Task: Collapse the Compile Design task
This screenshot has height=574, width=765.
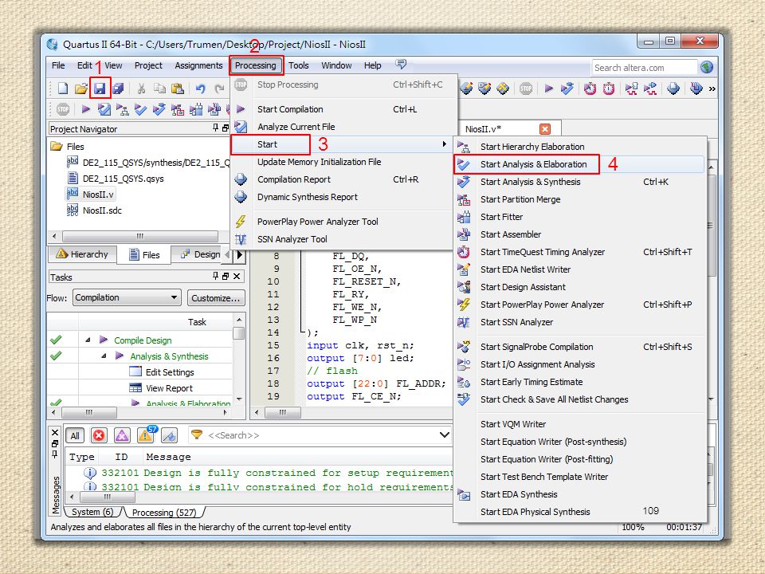Action: pyautogui.click(x=88, y=340)
